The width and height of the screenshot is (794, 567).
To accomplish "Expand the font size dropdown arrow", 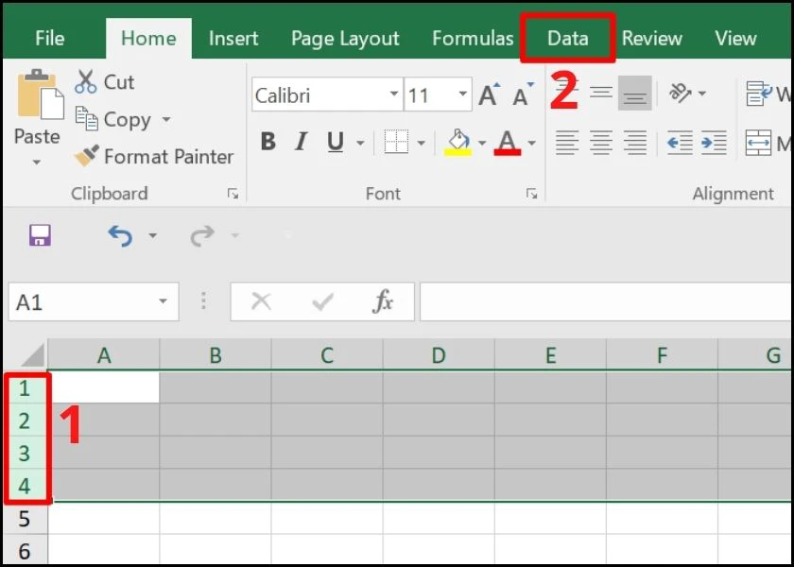I will 463,94.
